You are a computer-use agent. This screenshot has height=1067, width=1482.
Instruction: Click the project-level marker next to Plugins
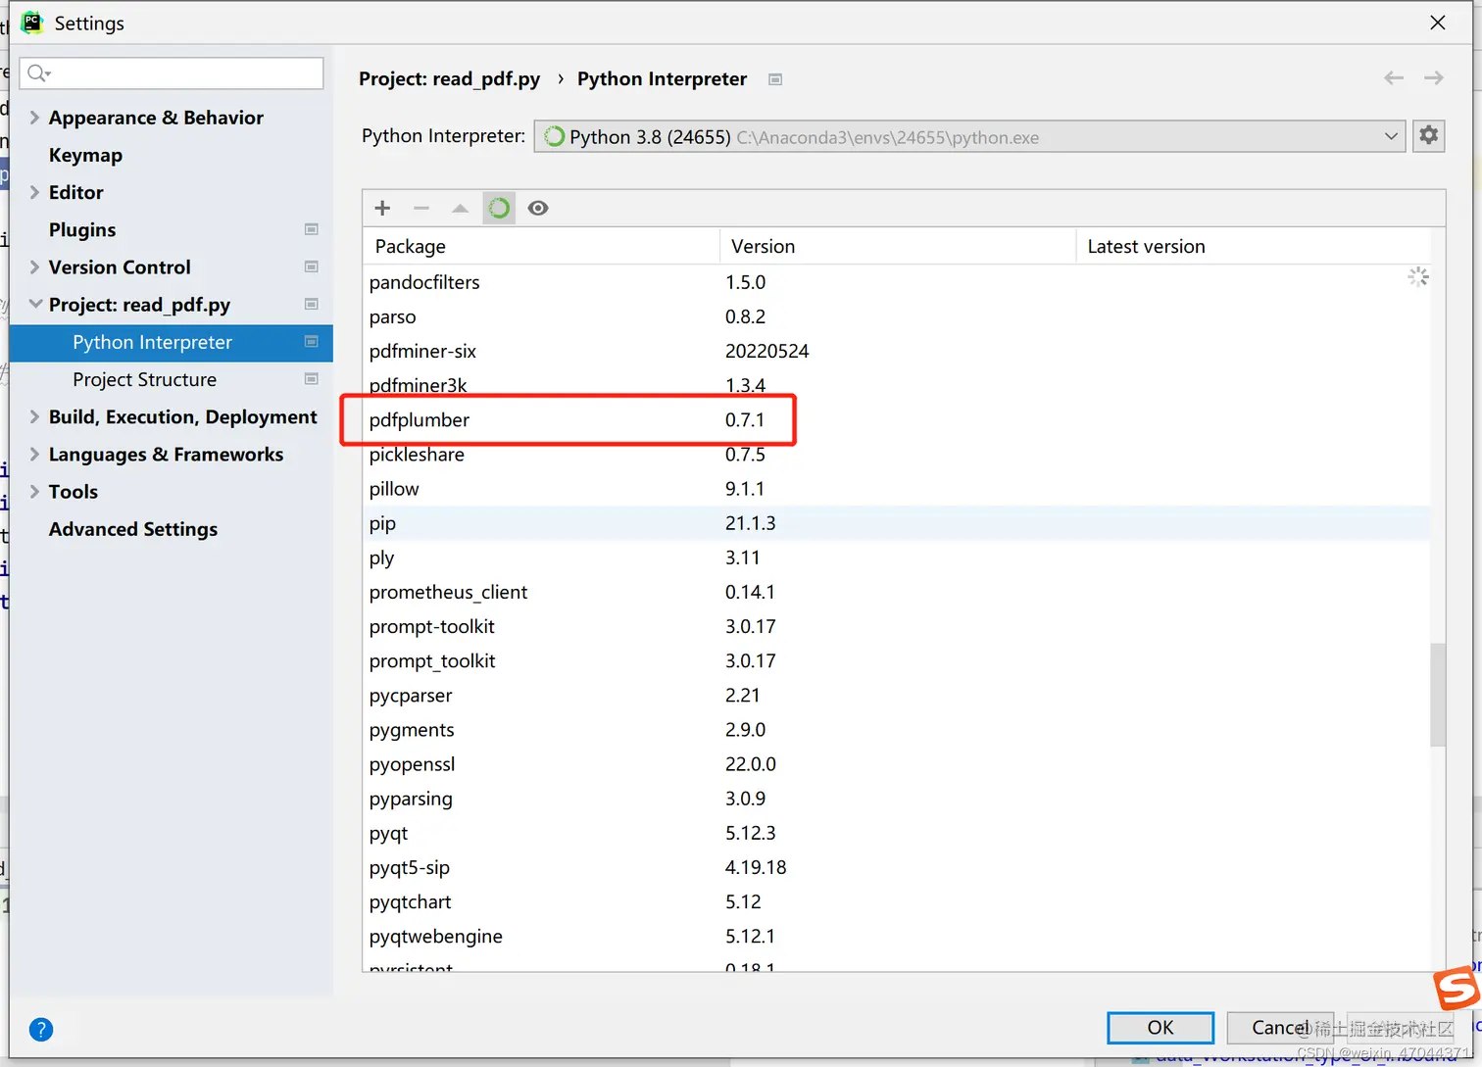click(312, 229)
